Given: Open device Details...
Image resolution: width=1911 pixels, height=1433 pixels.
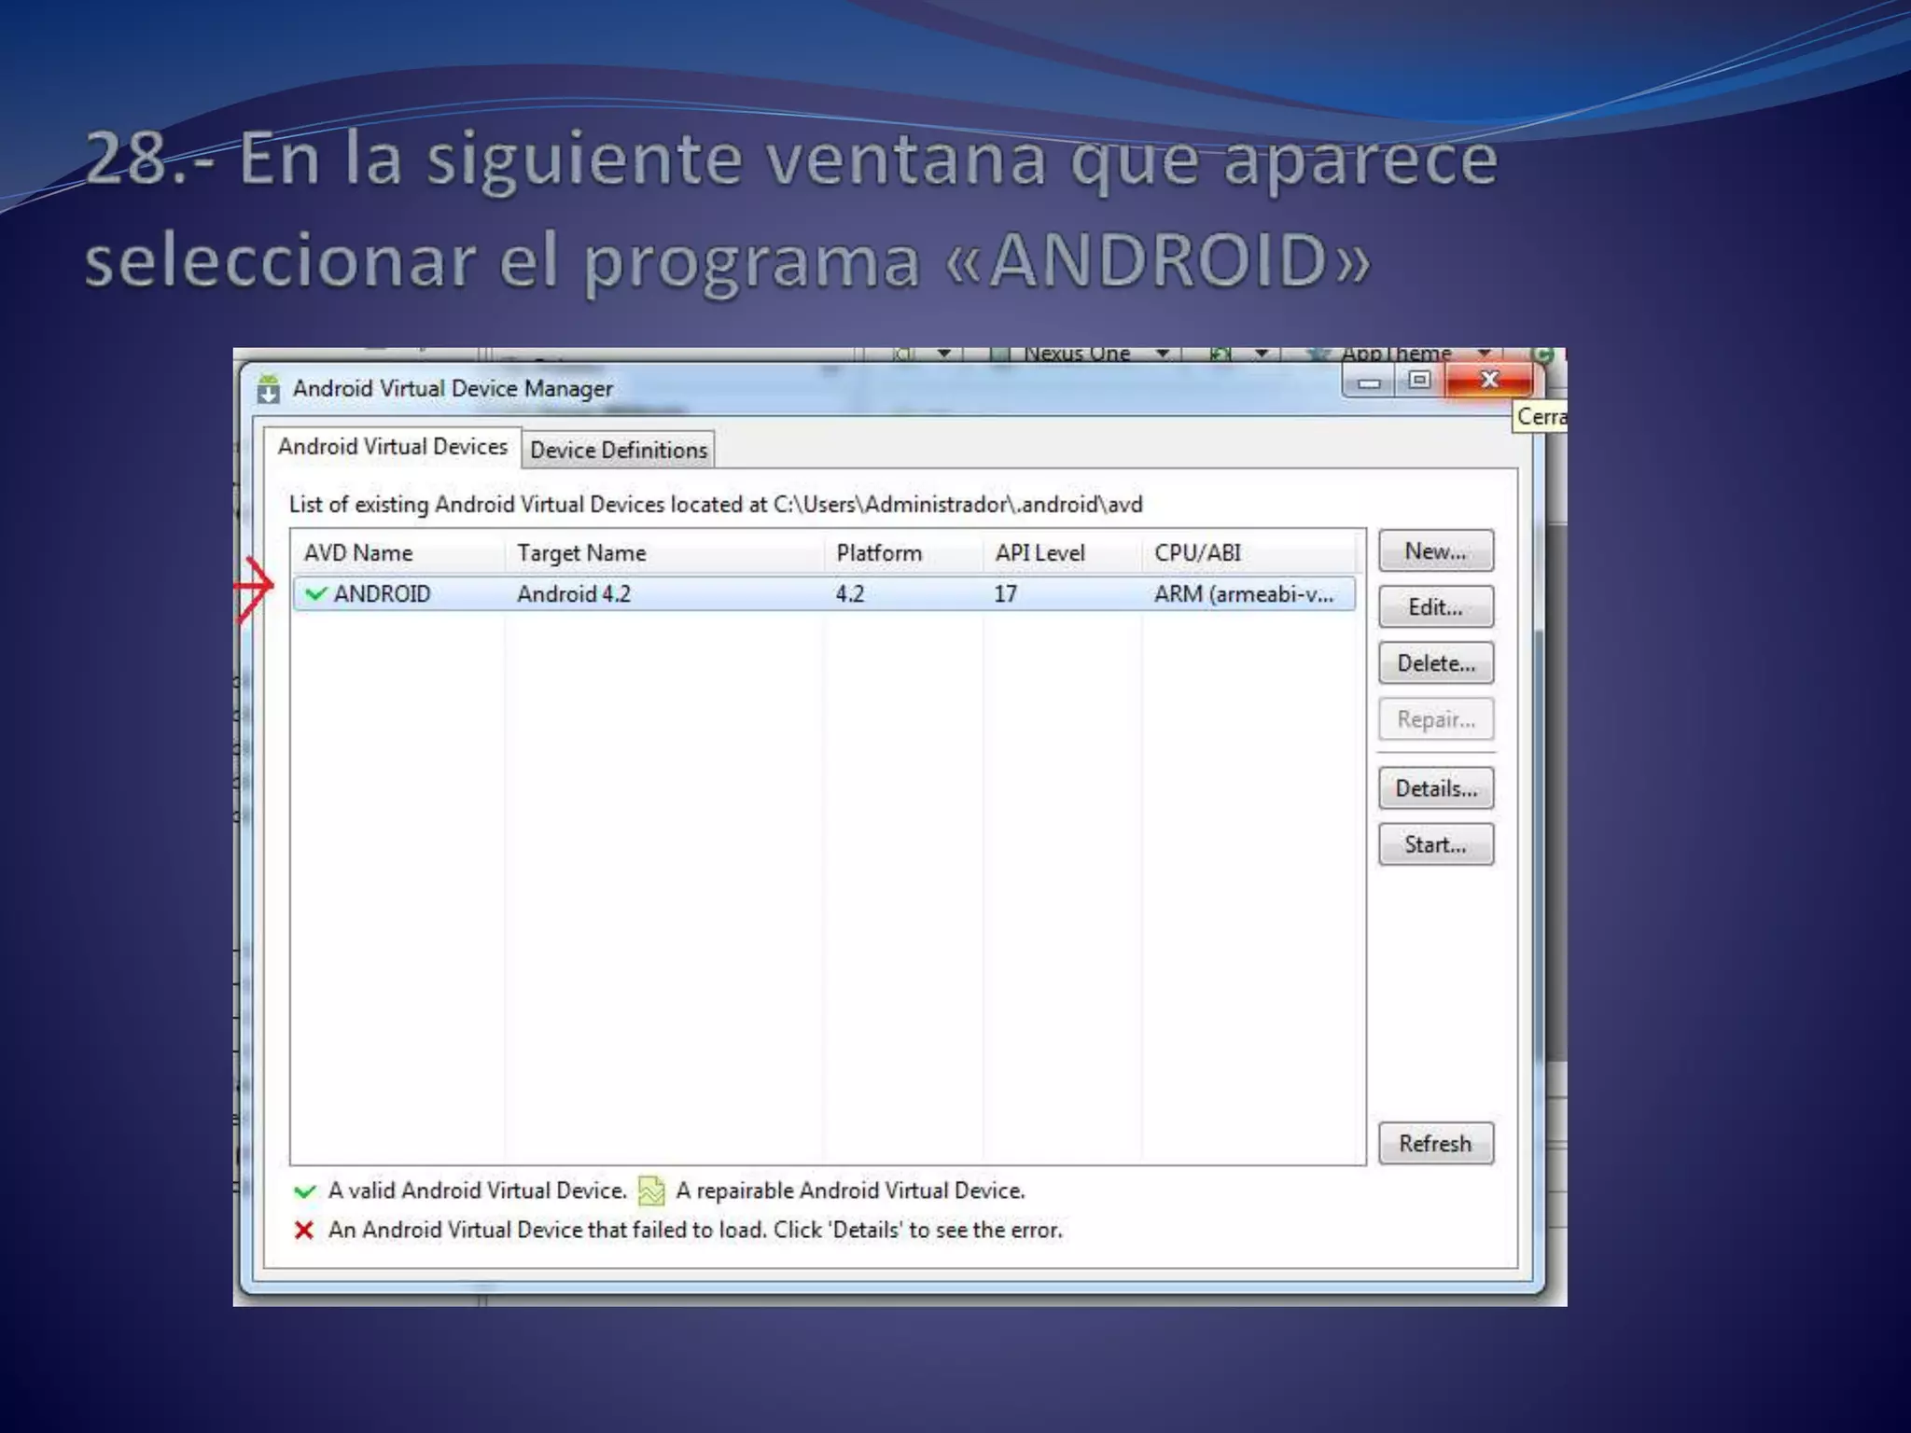Looking at the screenshot, I should [1435, 788].
